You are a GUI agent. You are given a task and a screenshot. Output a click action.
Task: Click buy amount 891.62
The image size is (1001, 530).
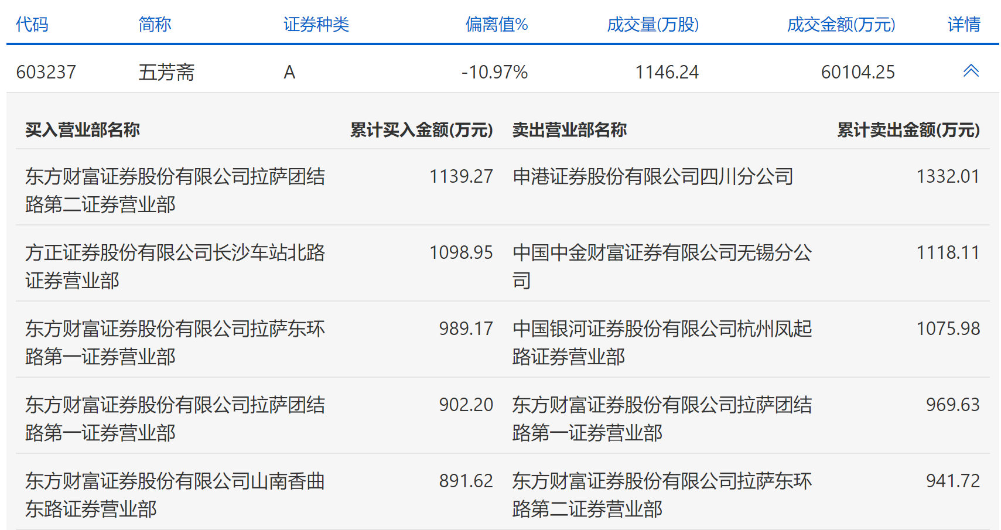466,481
